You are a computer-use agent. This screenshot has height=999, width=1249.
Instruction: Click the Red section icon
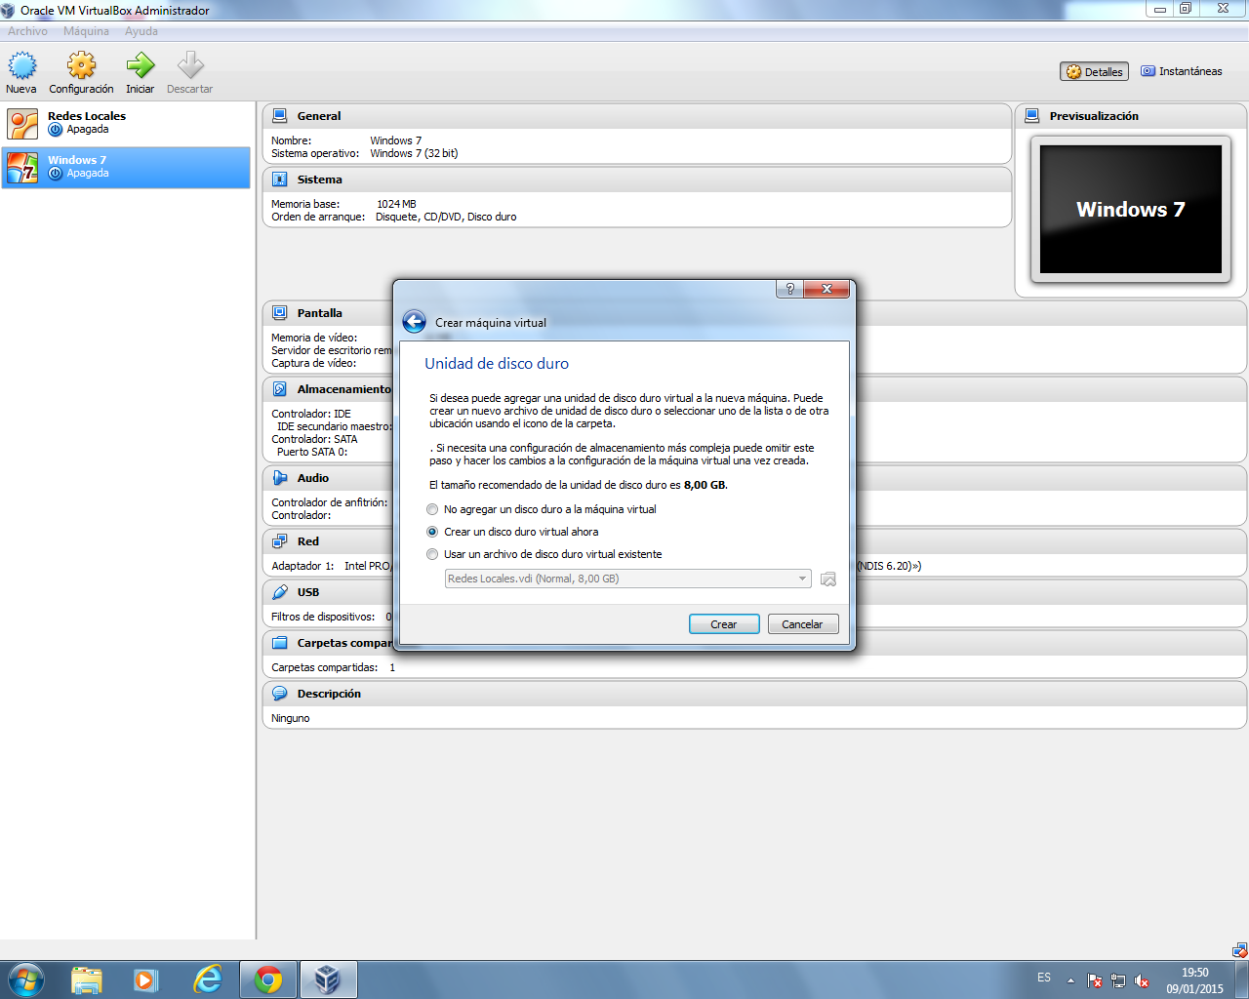[x=280, y=541]
